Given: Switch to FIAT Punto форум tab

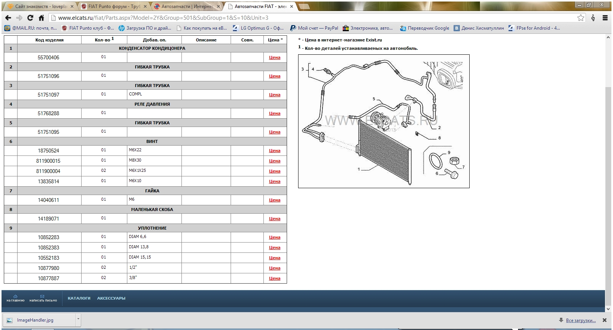Looking at the screenshot, I should tap(114, 6).
